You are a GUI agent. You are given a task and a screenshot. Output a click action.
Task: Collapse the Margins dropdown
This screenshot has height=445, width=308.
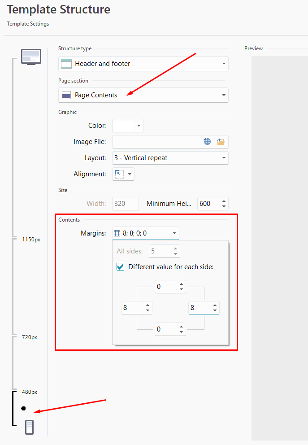pos(174,233)
